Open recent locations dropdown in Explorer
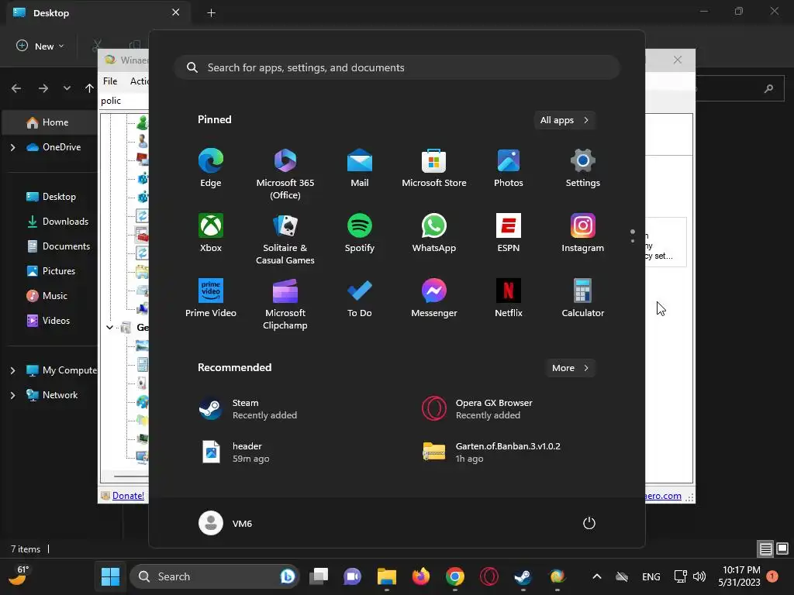794x595 pixels. pos(67,88)
